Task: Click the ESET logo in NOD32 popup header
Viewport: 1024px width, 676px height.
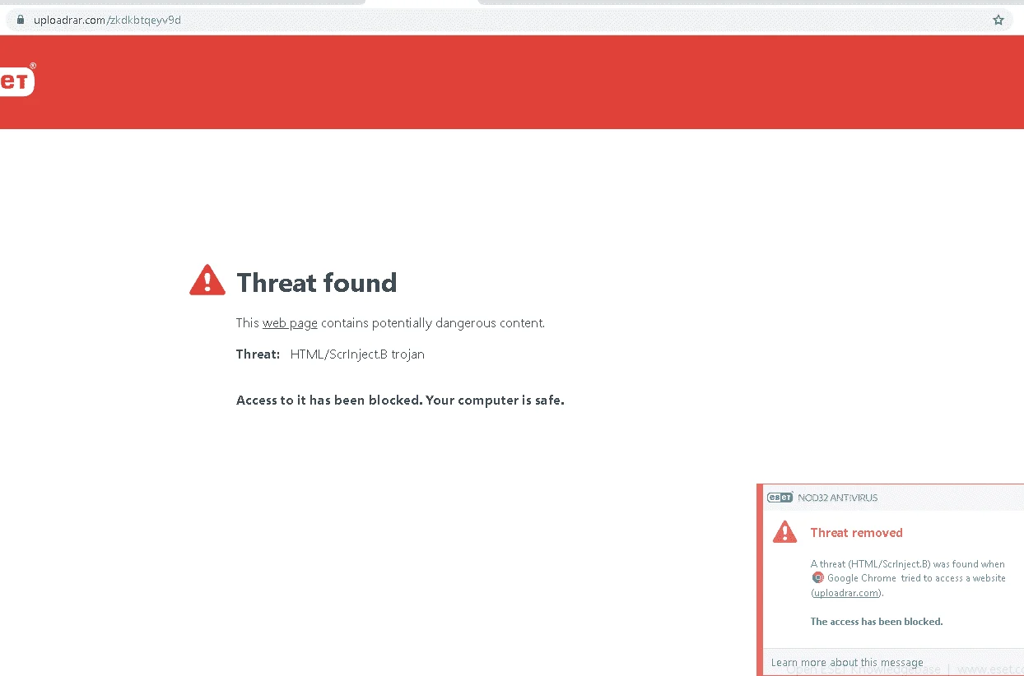Action: pyautogui.click(x=780, y=497)
